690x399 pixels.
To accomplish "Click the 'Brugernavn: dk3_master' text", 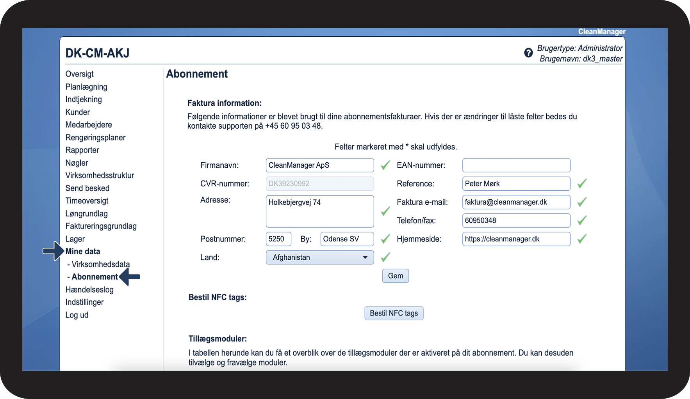I will coord(581,59).
